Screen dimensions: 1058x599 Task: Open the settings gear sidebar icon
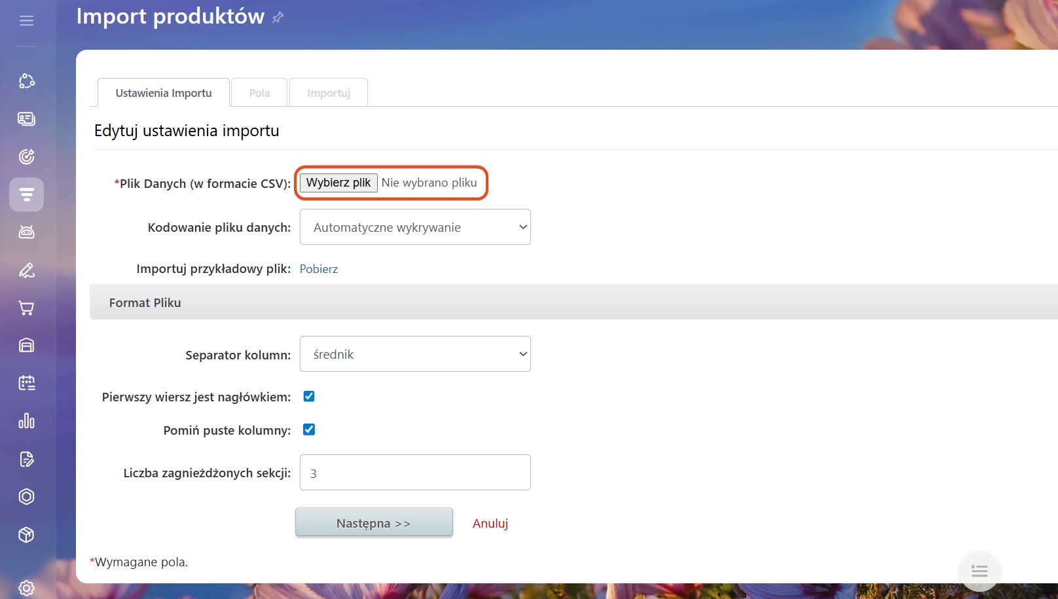(26, 587)
